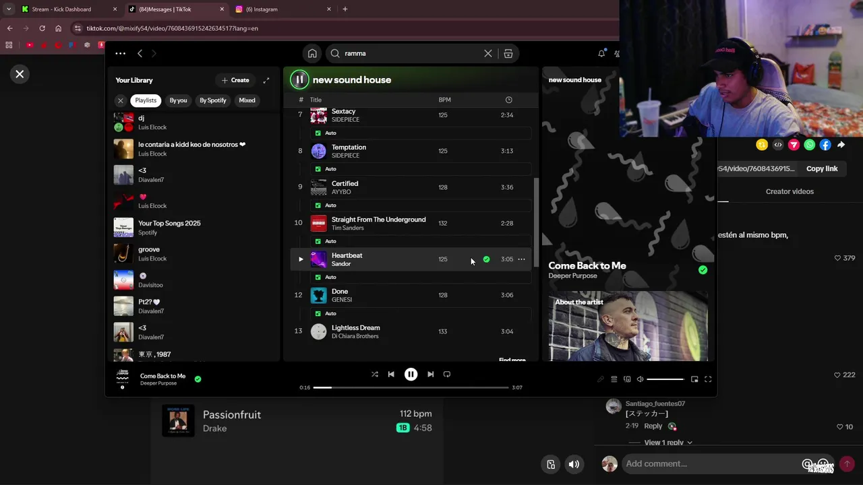Create a new playlist with Create button

235,80
